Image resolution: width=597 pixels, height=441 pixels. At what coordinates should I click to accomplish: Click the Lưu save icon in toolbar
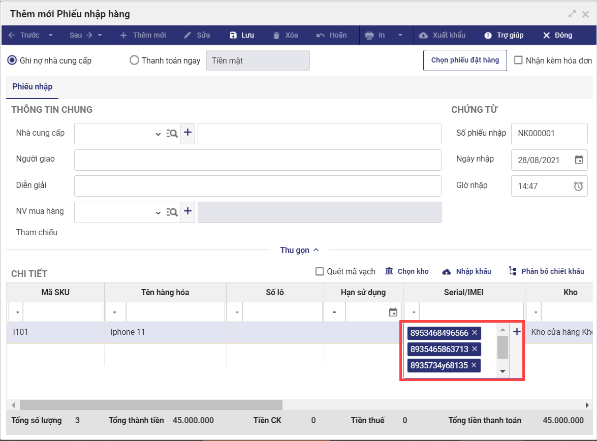click(233, 36)
